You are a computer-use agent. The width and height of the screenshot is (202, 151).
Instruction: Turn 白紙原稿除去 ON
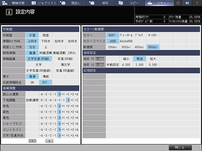[32, 83]
